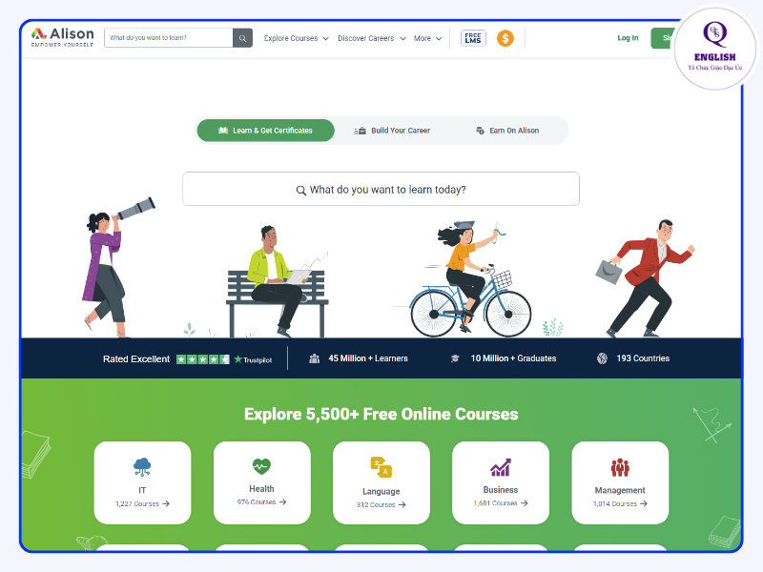Viewport: 763px width, 572px height.
Task: Click the magnifier icon in main search
Action: pos(301,190)
